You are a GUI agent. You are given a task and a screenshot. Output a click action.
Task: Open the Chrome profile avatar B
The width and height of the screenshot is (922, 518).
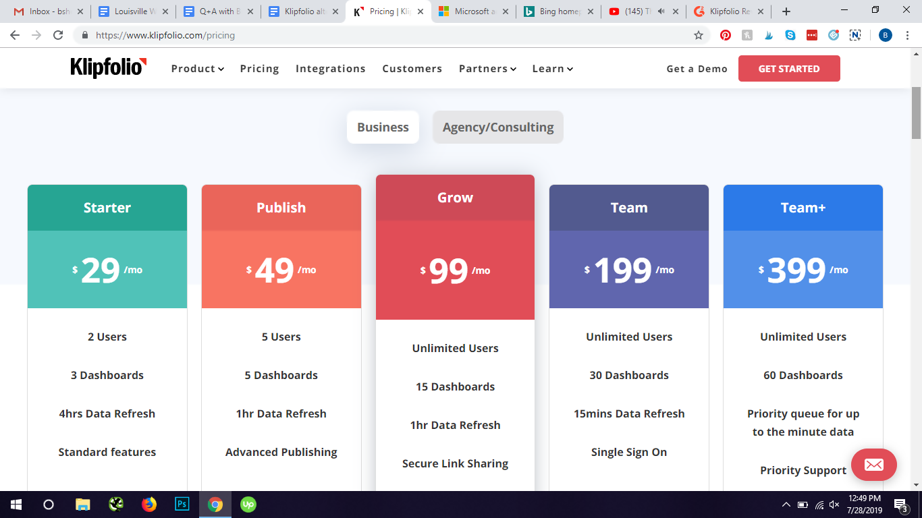point(886,35)
